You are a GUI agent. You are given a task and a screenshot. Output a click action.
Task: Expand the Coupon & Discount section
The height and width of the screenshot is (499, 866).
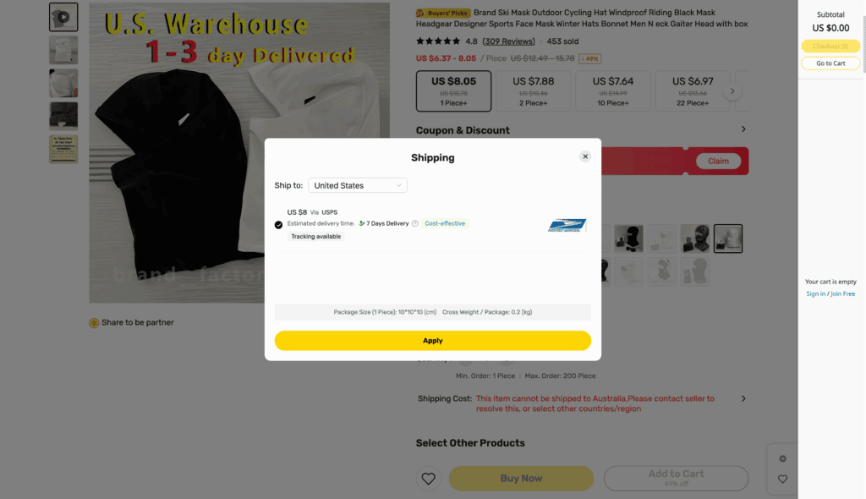point(743,129)
